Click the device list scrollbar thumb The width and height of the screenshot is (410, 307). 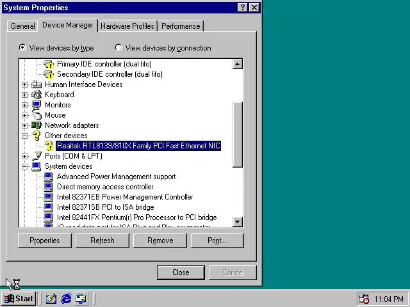[x=238, y=134]
